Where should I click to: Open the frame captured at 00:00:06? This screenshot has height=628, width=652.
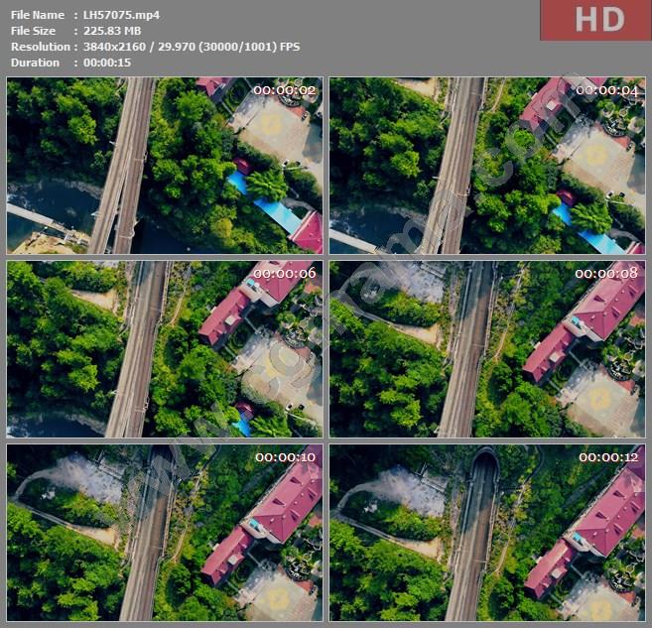pyautogui.click(x=164, y=348)
